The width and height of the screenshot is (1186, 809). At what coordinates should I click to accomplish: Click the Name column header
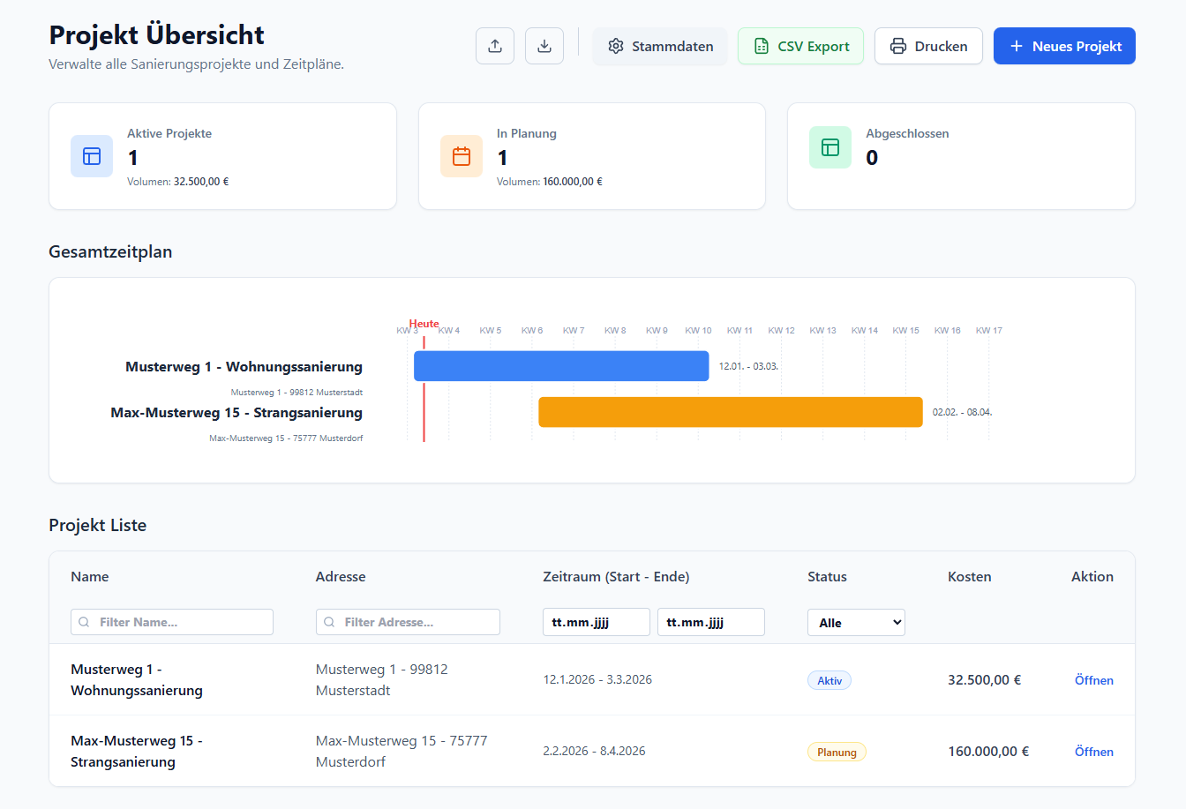click(90, 577)
